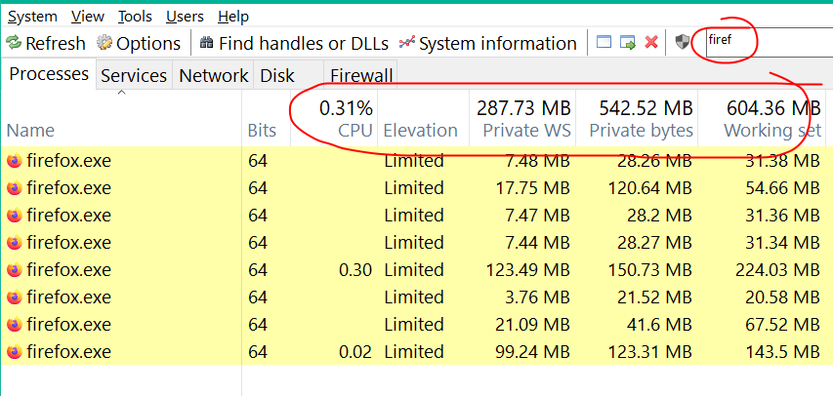Click the find window and thread icon
833x396 pixels.
pyautogui.click(x=628, y=43)
